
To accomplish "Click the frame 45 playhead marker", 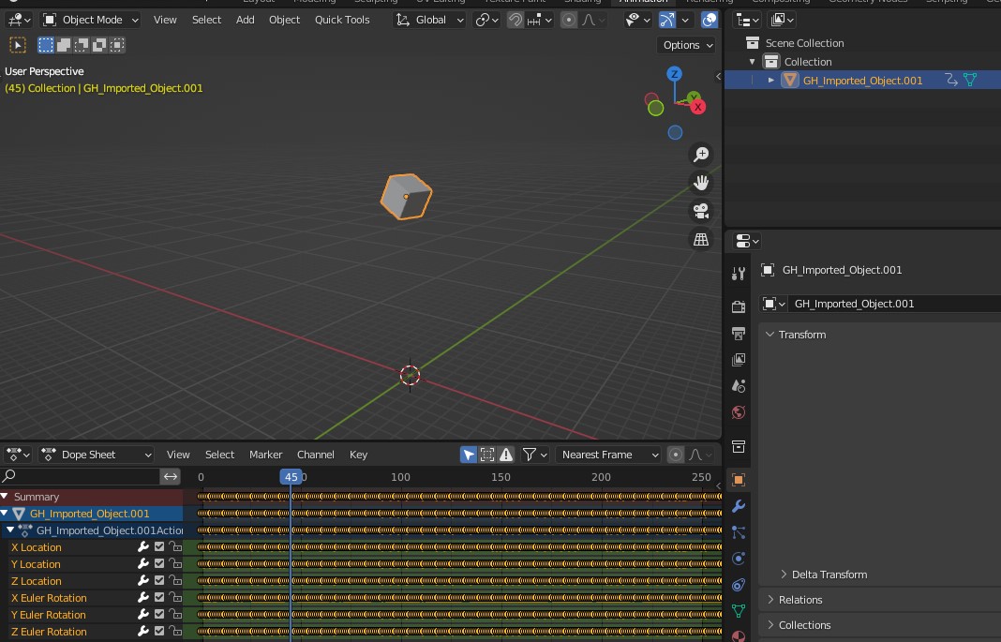I will tap(291, 477).
